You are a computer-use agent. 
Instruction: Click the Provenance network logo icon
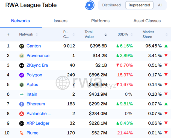click(x=22, y=56)
